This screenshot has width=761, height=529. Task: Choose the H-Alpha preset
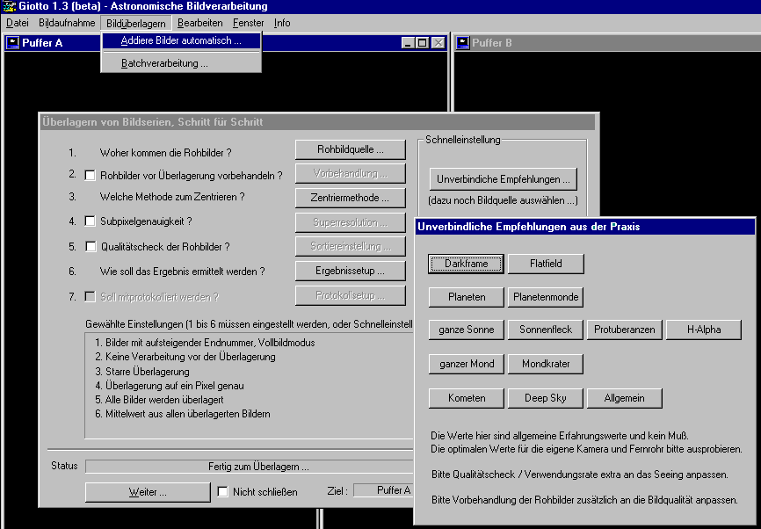[x=703, y=330]
